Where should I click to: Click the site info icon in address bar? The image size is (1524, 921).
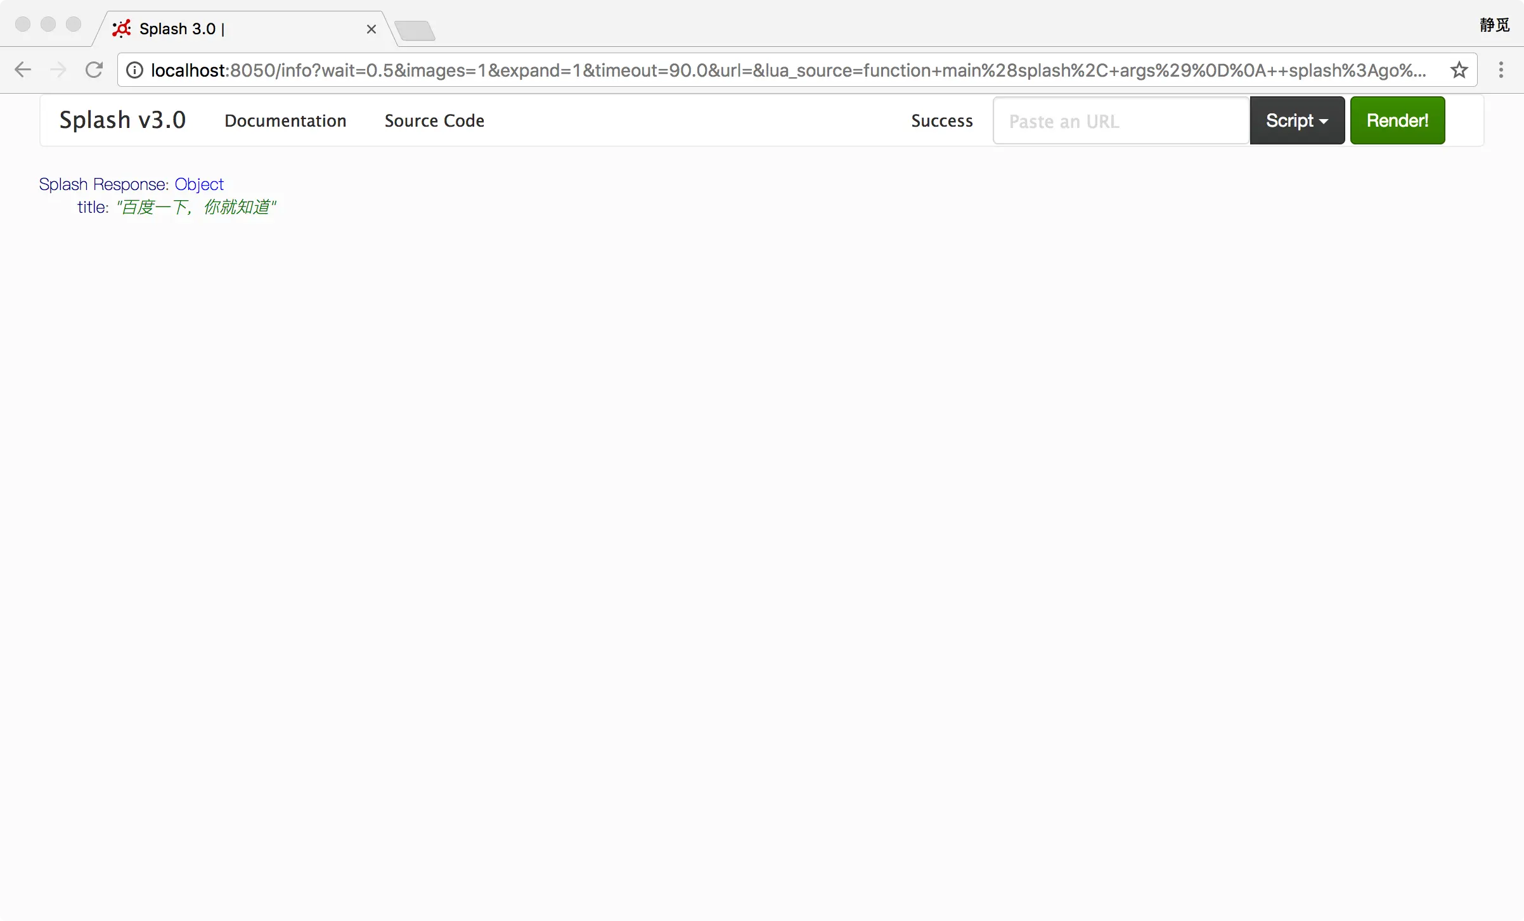134,70
